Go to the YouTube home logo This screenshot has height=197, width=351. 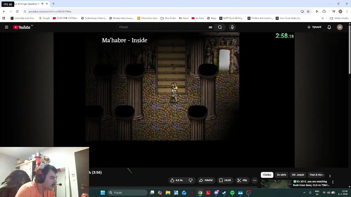pos(22,27)
